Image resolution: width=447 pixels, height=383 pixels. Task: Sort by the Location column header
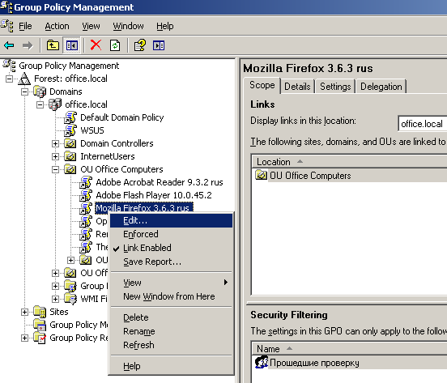click(350, 162)
